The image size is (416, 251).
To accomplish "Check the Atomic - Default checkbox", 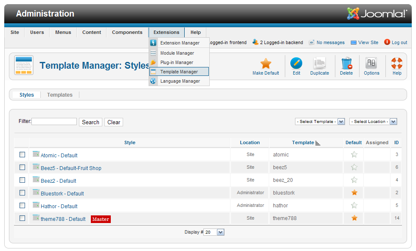I will [x=22, y=155].
